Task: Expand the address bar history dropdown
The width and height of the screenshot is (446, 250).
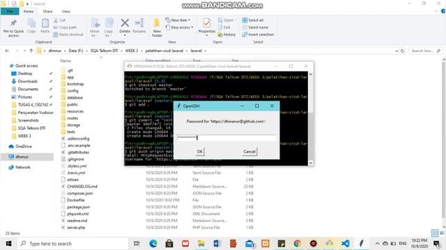Action: tap(397, 51)
